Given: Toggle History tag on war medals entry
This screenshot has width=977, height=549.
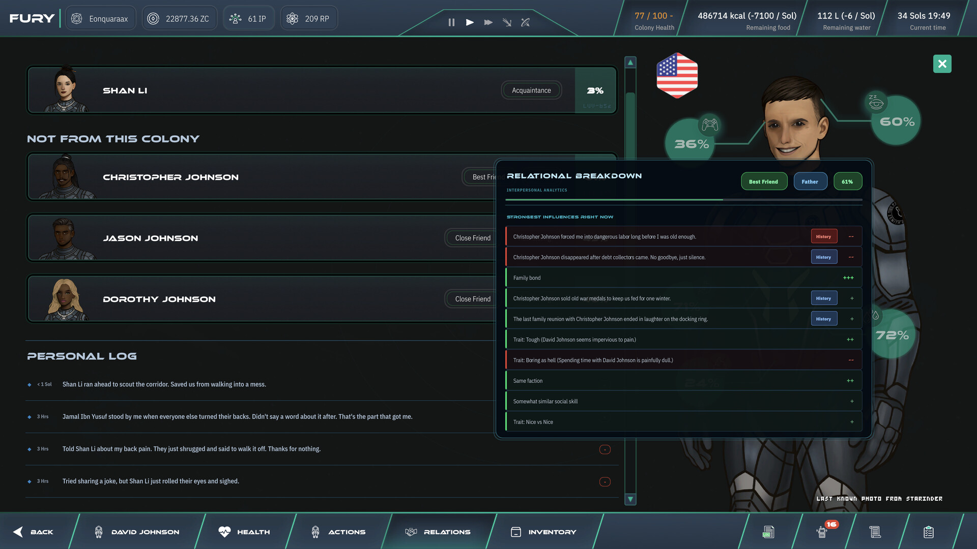Looking at the screenshot, I should (823, 298).
